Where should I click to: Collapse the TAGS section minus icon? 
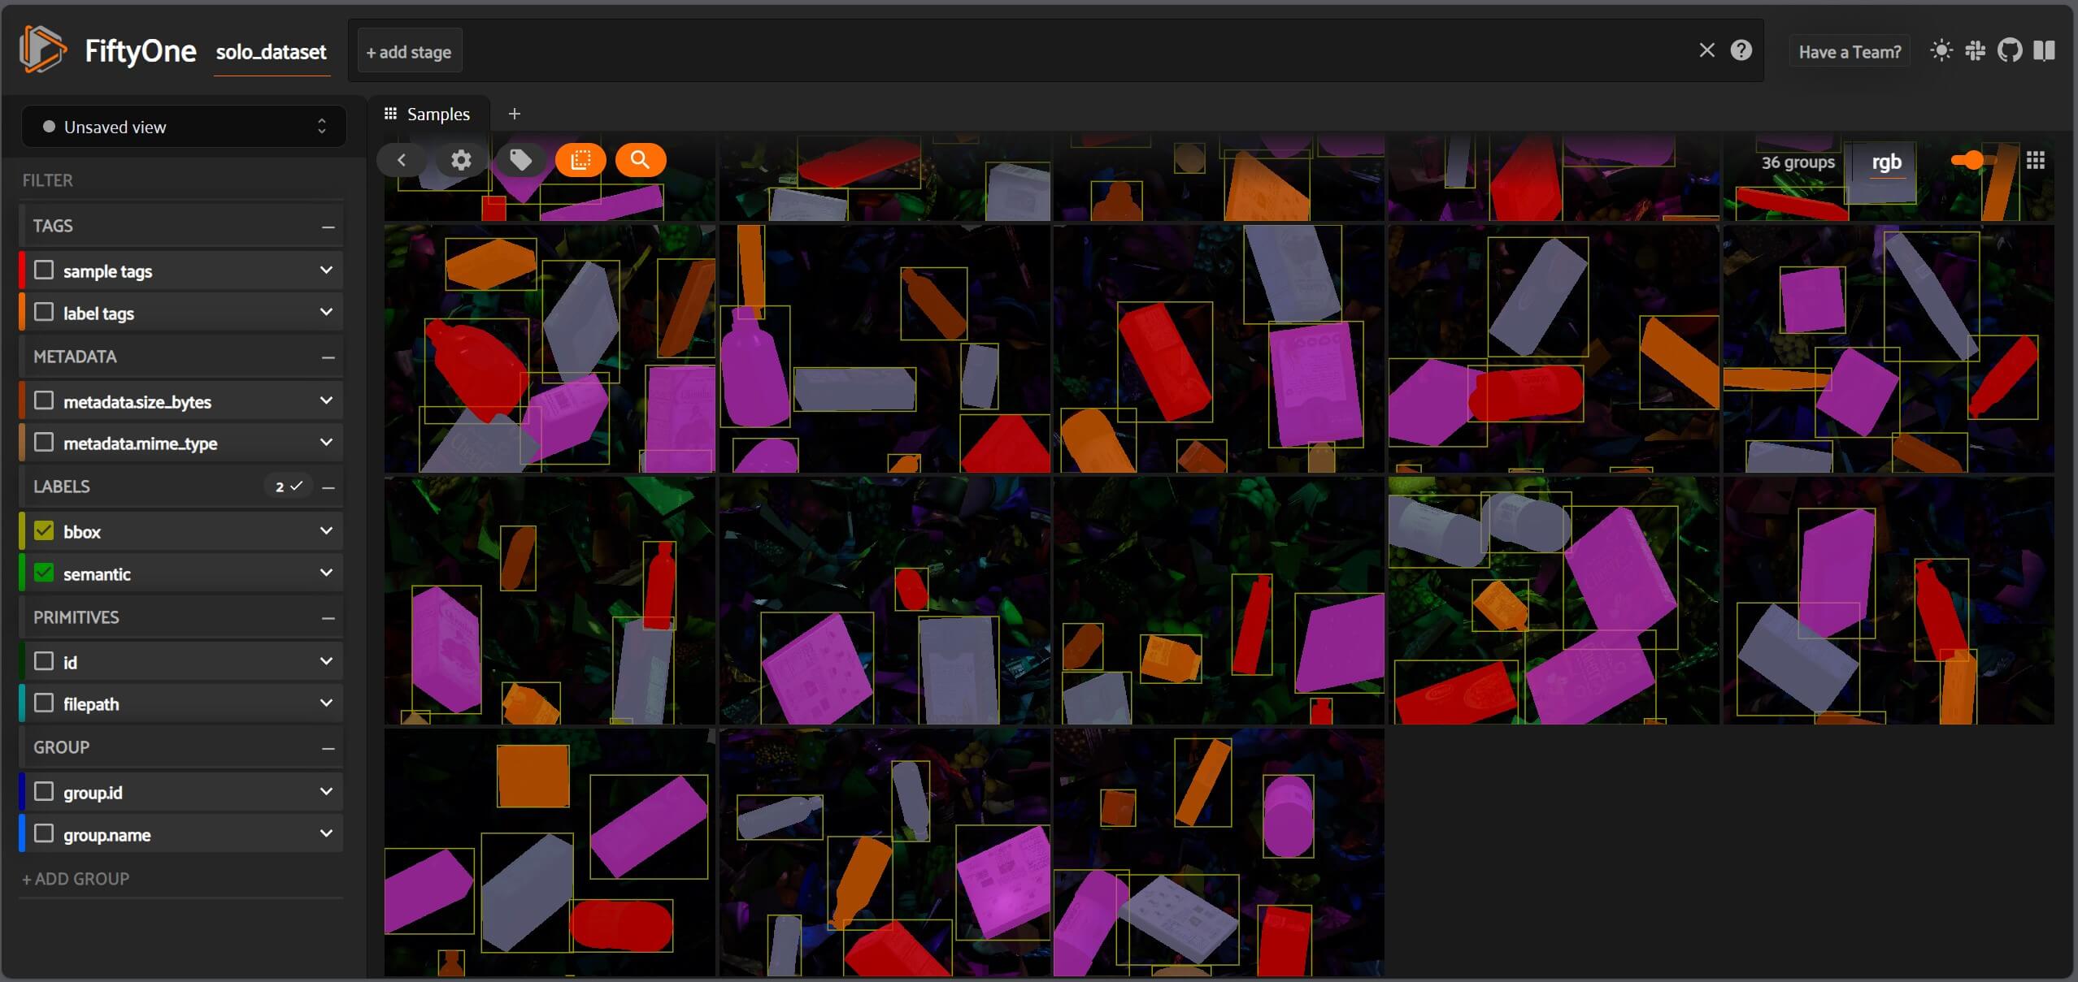pyautogui.click(x=328, y=227)
